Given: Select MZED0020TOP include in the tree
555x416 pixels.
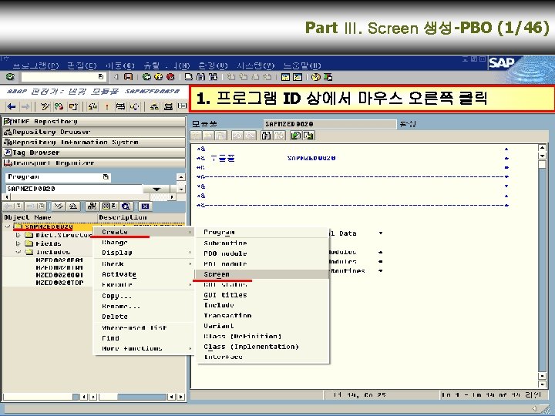Looking at the screenshot, I should [59, 283].
